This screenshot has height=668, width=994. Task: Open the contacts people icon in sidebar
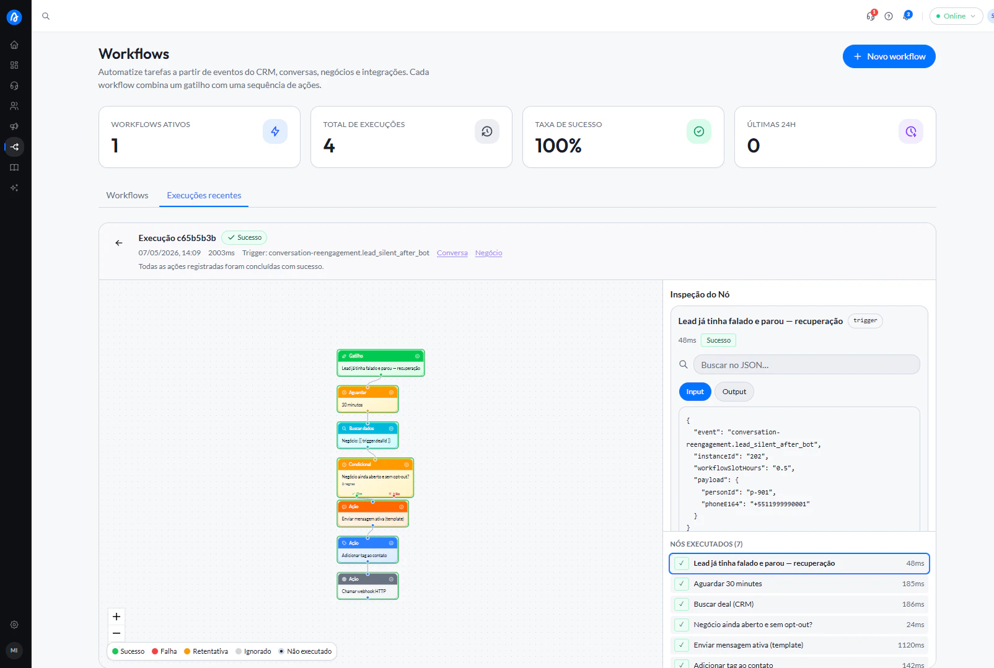click(x=14, y=106)
